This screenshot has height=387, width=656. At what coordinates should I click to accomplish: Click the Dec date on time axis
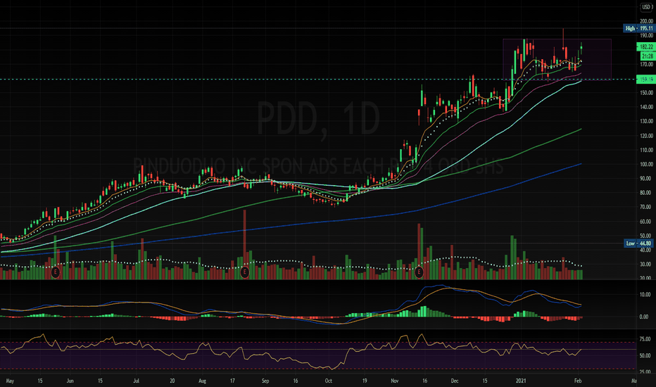click(455, 381)
